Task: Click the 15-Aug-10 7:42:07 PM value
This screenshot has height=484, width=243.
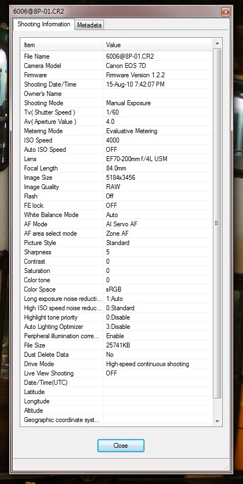Action: tap(135, 84)
